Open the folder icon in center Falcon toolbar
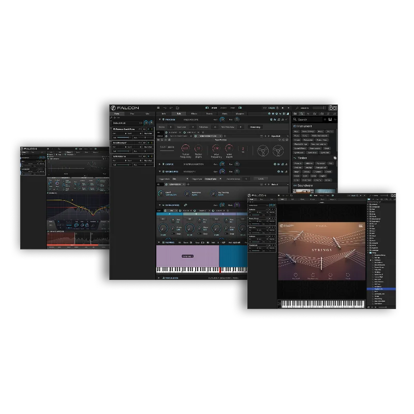 coord(178,108)
